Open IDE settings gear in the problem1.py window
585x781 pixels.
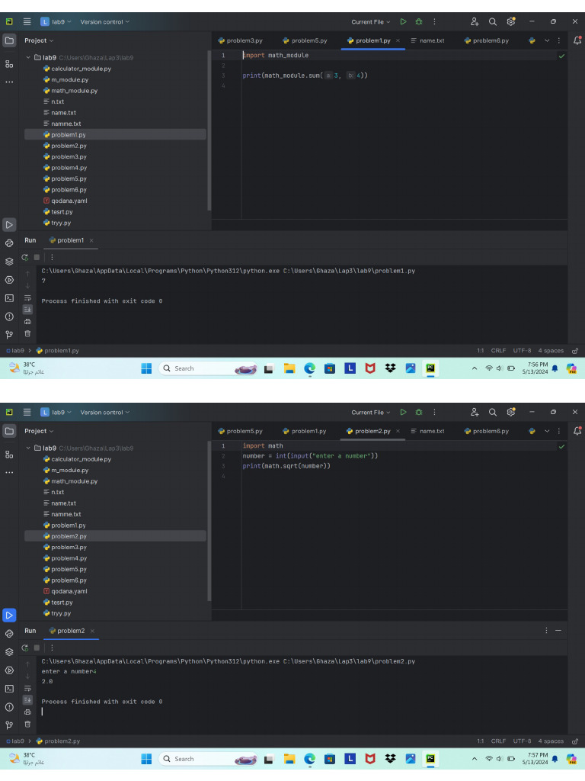click(x=510, y=21)
